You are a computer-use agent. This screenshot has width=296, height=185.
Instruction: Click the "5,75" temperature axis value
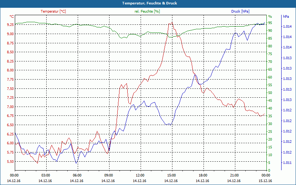(10, 152)
